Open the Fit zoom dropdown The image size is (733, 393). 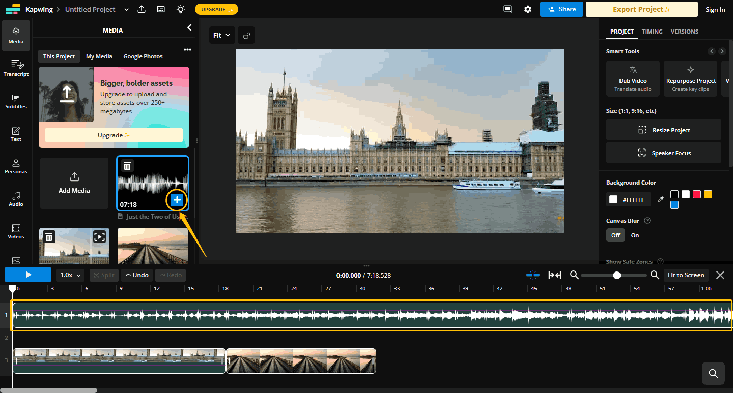222,35
